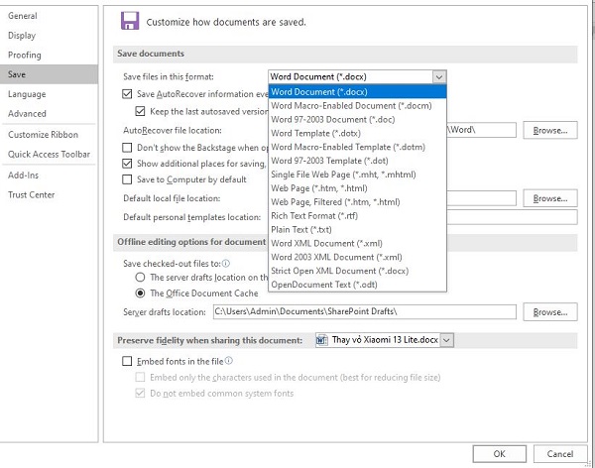Click the AutoRecover file location field ending \Word\
The height and width of the screenshot is (468, 595).
point(482,130)
